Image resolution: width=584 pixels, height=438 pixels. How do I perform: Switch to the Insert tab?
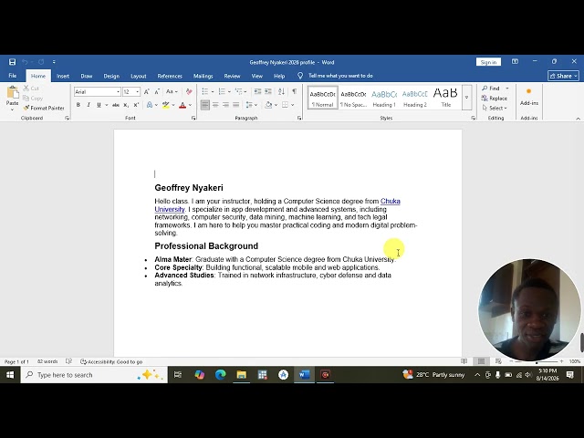[63, 76]
